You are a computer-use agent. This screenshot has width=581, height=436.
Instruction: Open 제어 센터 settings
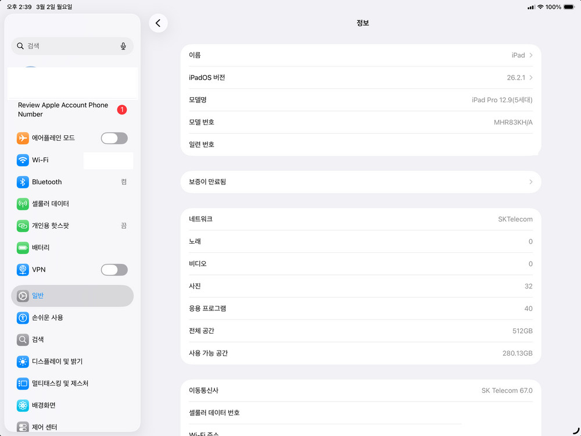72,427
